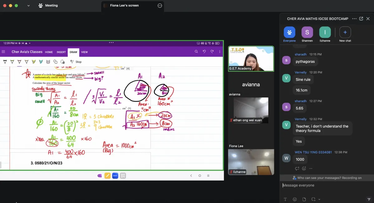
Task: Click sender name WEN TSU YING 0334081
Action: coord(313,152)
